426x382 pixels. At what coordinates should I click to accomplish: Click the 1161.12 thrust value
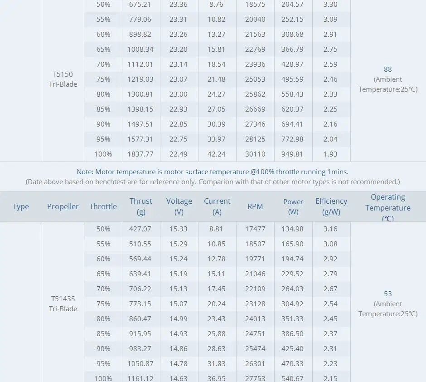pyautogui.click(x=140, y=378)
